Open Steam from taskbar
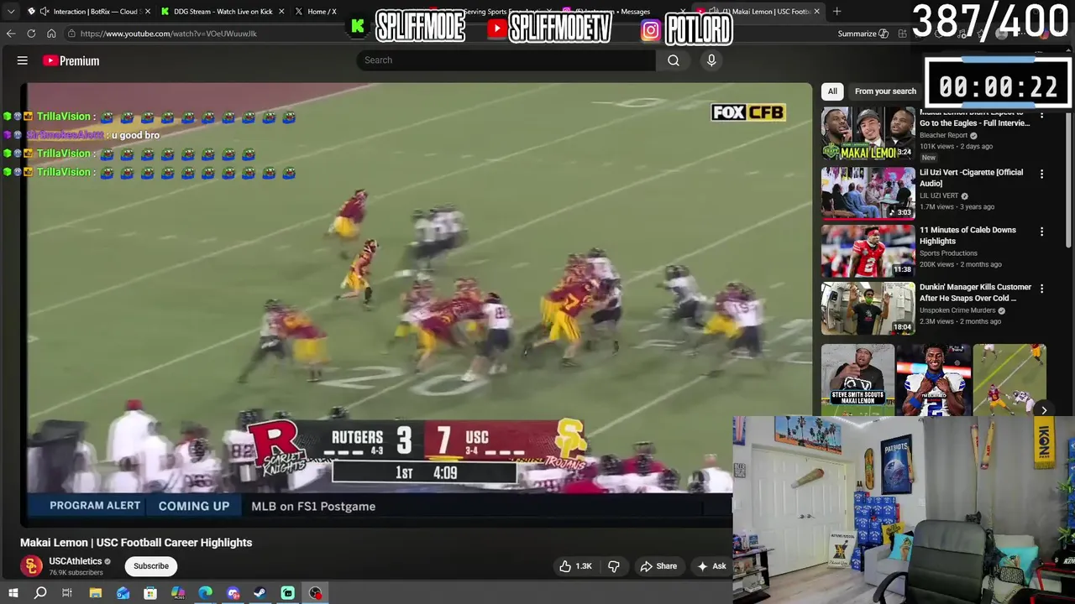The width and height of the screenshot is (1075, 604). [x=260, y=593]
